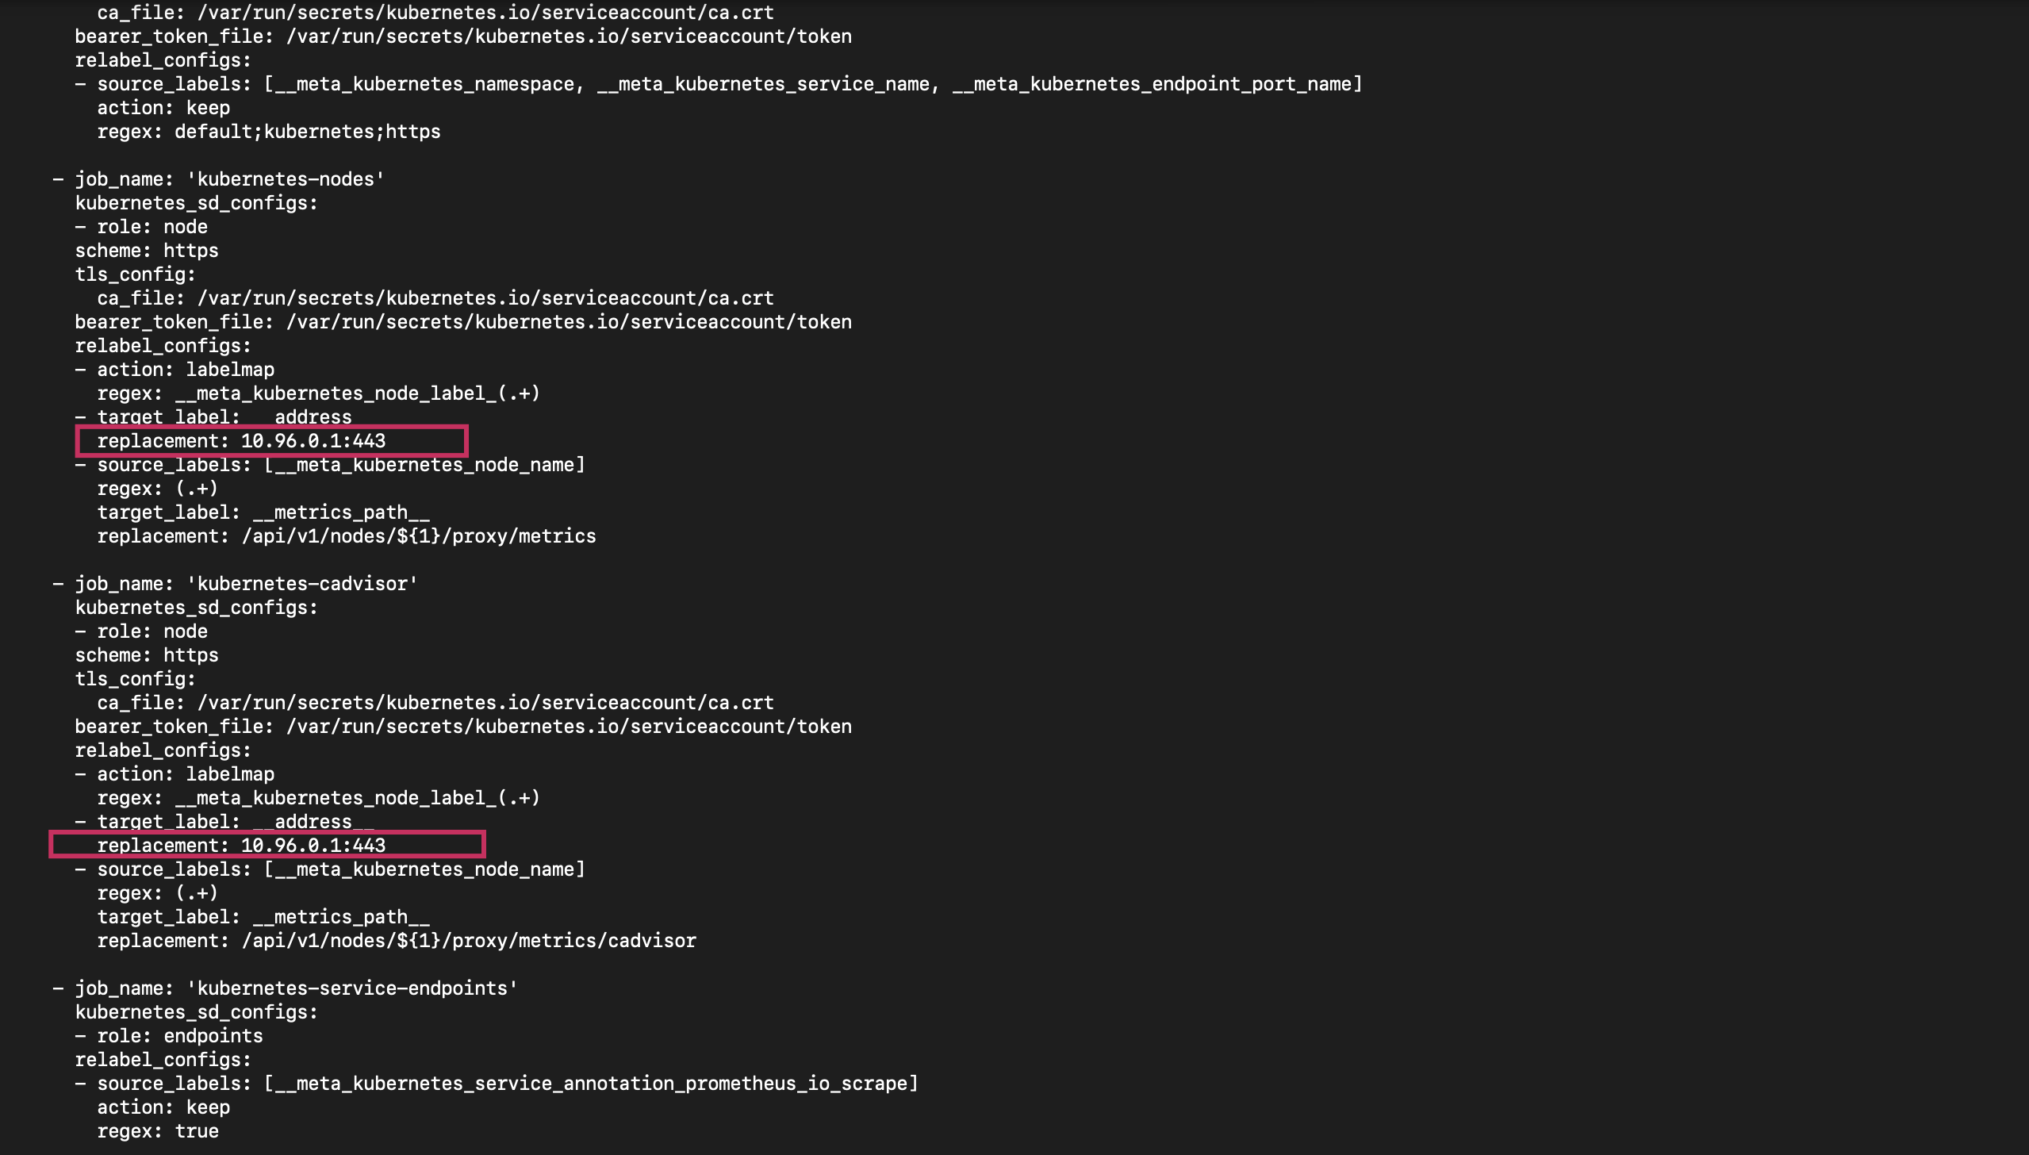Click the 'regex: true' line at bottom

point(157,1131)
